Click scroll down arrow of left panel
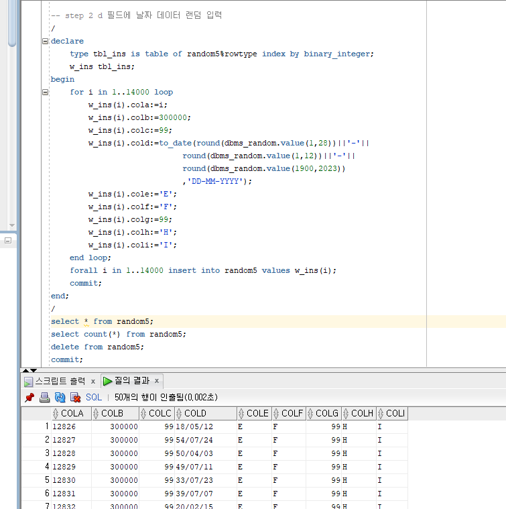Screen dimensions: 506x509 tap(12, 225)
